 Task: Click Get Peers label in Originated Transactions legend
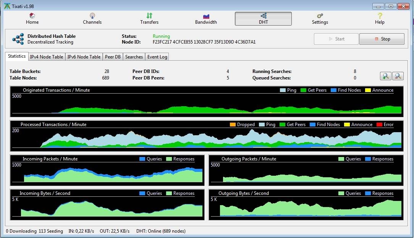pos(317,90)
